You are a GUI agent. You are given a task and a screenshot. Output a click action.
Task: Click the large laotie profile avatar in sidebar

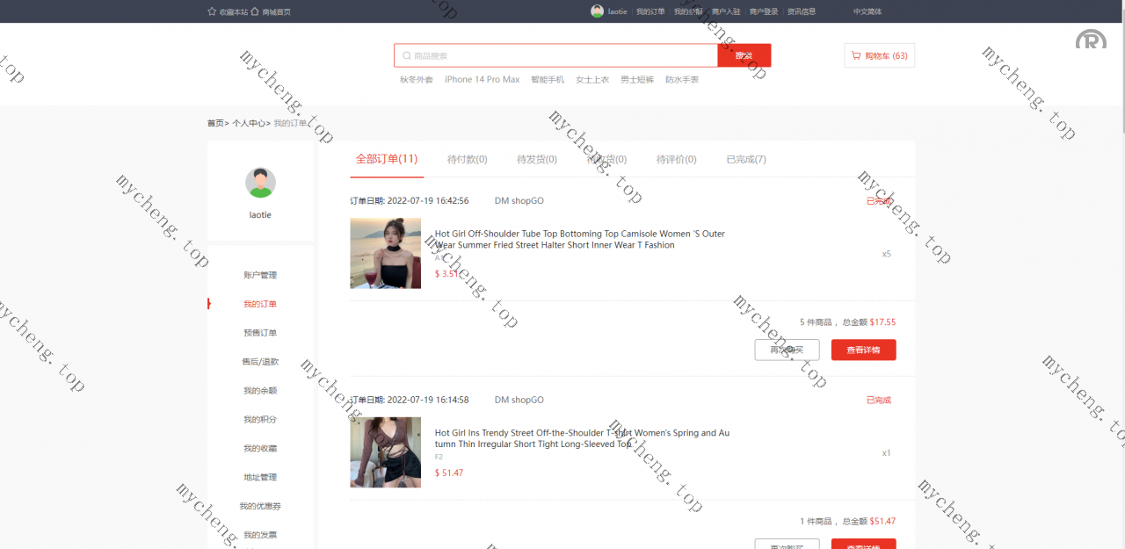[260, 183]
